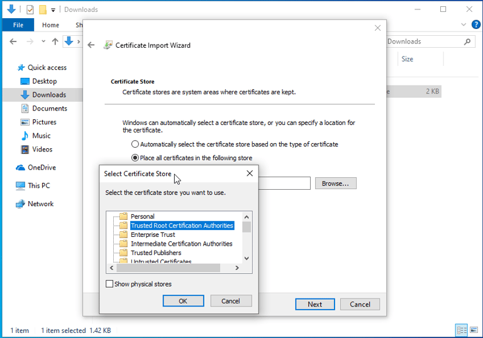Click the vertical scrollbar thumb in store list

pyautogui.click(x=247, y=227)
